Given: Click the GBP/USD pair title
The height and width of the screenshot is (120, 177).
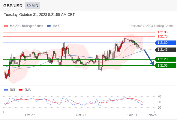Looking at the screenshot, I should coord(13,6).
